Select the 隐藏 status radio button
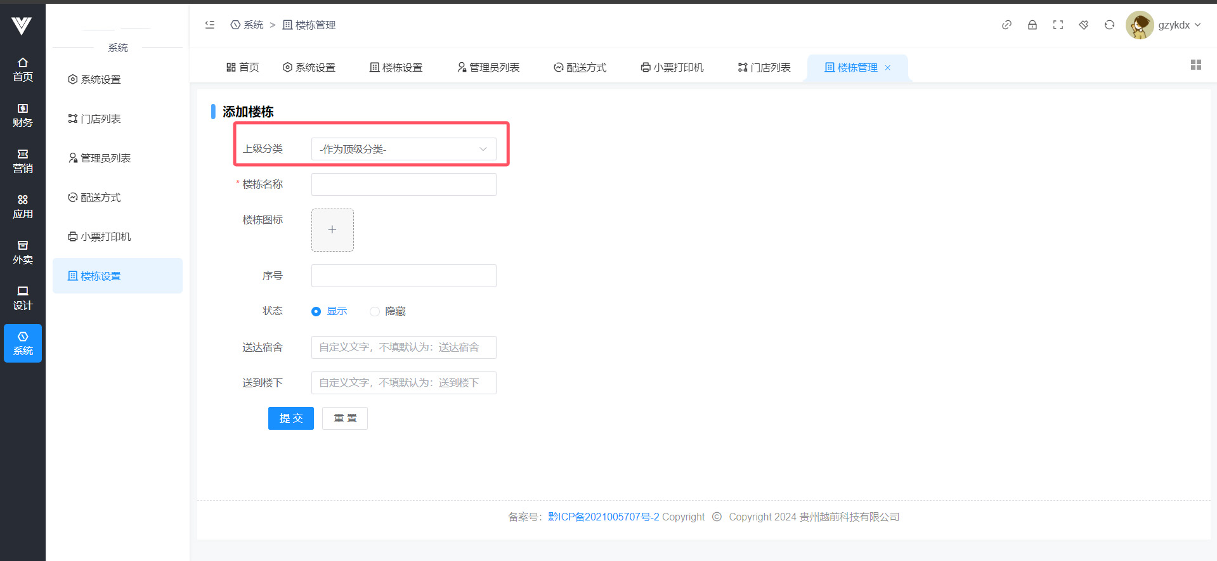This screenshot has width=1217, height=561. (x=375, y=311)
